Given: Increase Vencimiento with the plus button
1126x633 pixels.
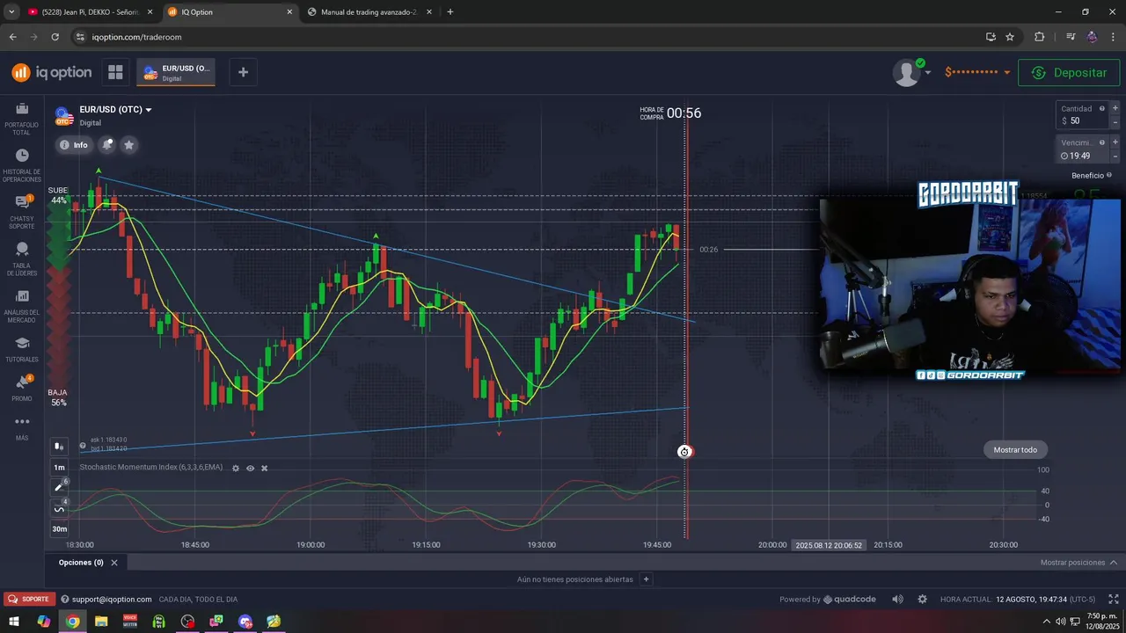Looking at the screenshot, I should [x=1115, y=142].
